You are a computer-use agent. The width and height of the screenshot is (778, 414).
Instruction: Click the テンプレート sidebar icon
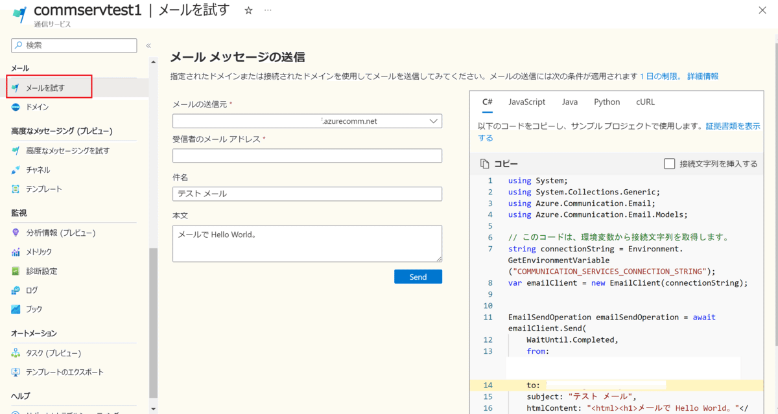[16, 189]
